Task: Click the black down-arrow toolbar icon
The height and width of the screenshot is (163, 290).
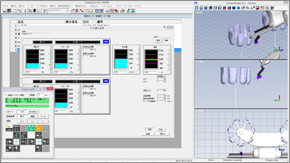Action: [x=34, y=11]
